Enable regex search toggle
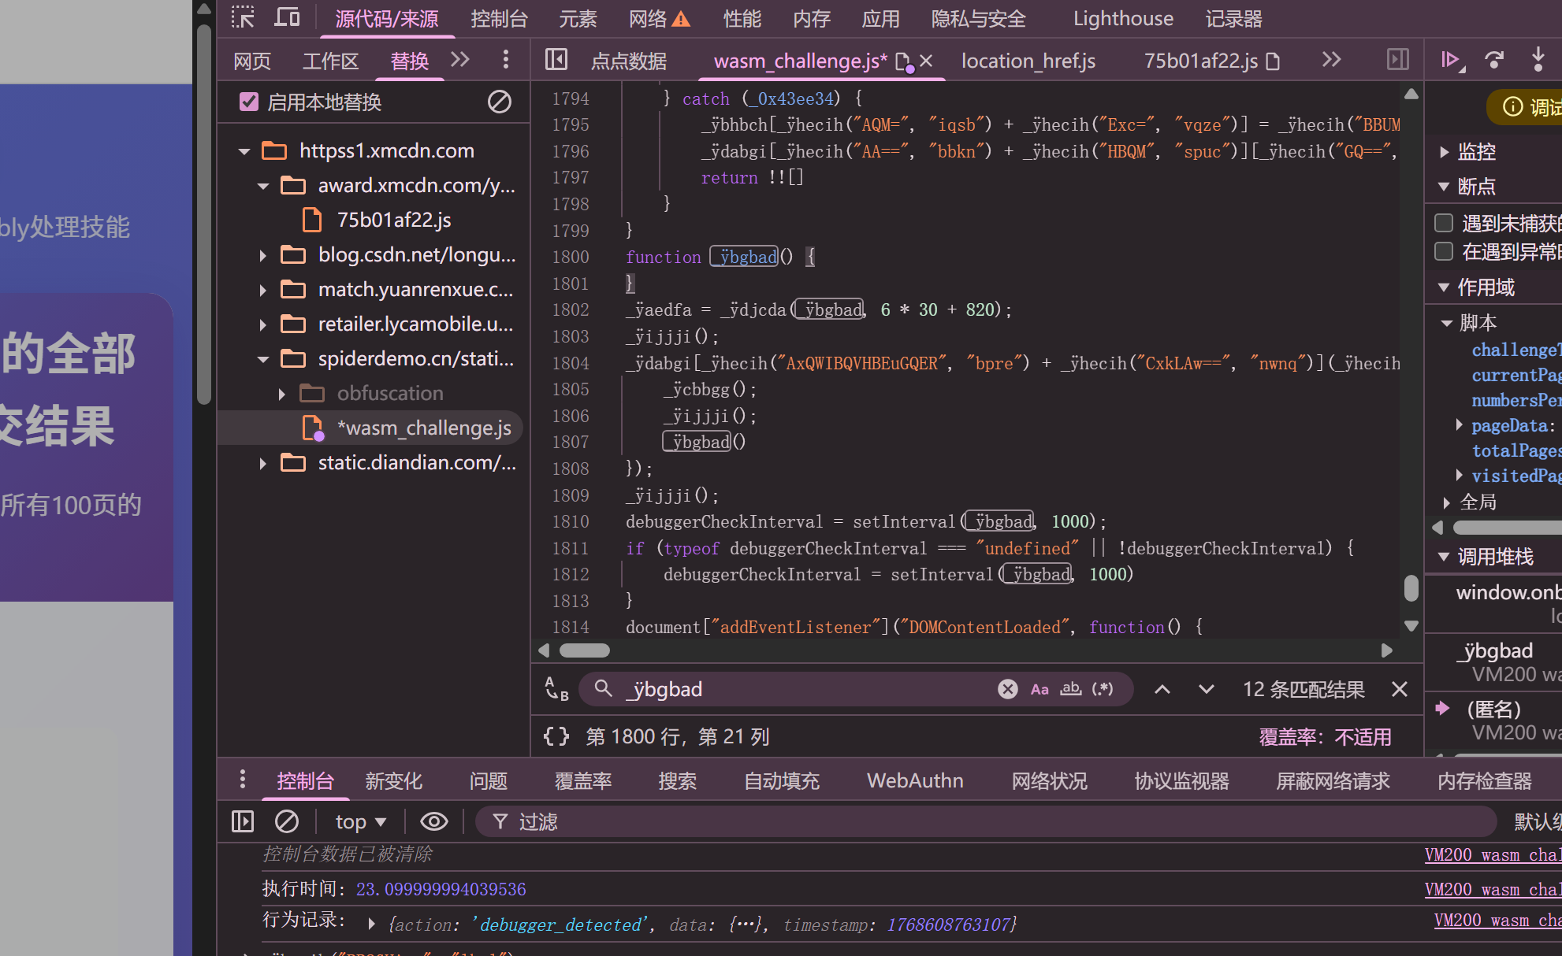1562x956 pixels. [1103, 689]
